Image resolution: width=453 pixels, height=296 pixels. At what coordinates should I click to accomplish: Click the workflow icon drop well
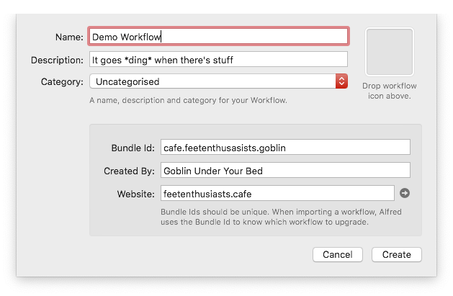[390, 52]
